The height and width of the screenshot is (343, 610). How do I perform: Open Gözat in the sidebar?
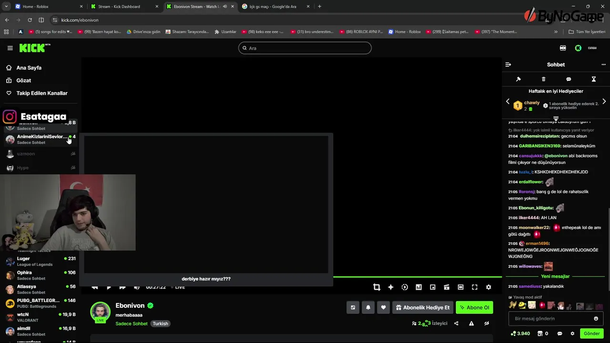23,81
